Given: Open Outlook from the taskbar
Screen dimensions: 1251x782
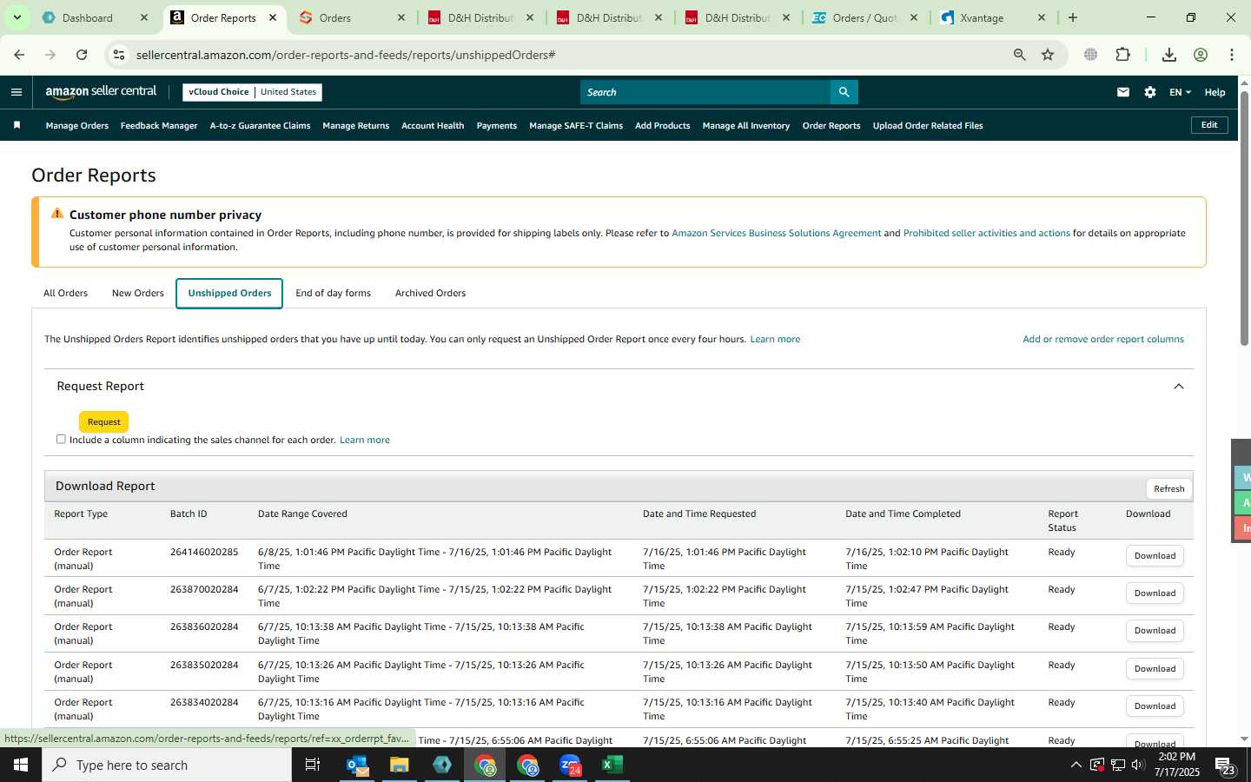Looking at the screenshot, I should coord(357,765).
